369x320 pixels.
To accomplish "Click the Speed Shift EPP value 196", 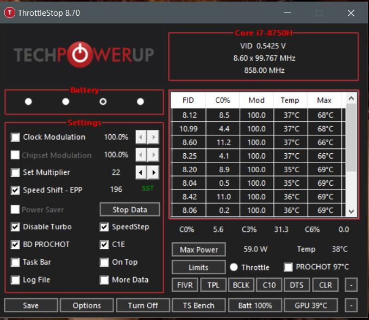I will click(116, 190).
